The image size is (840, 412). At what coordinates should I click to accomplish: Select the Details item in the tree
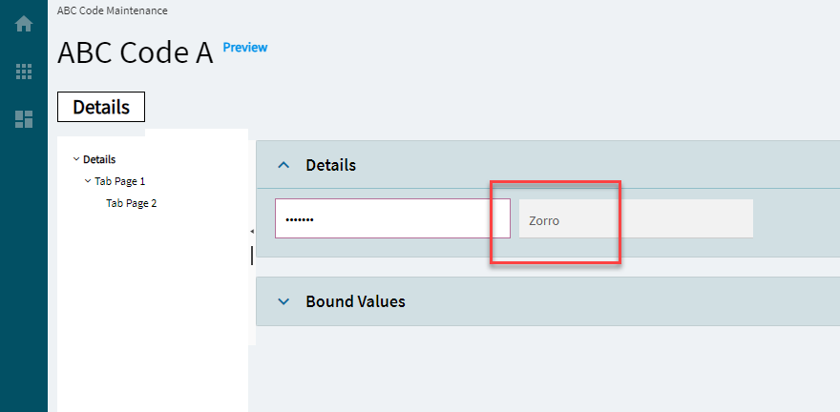(x=99, y=159)
